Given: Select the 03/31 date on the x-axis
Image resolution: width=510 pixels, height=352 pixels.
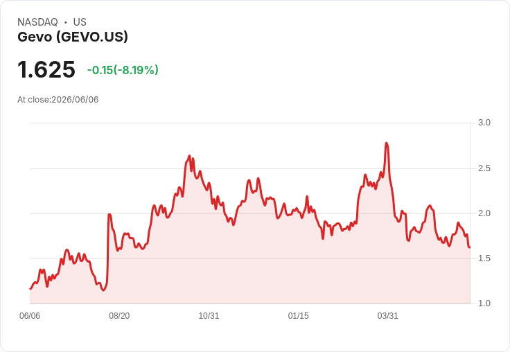Looking at the screenshot, I should point(388,316).
